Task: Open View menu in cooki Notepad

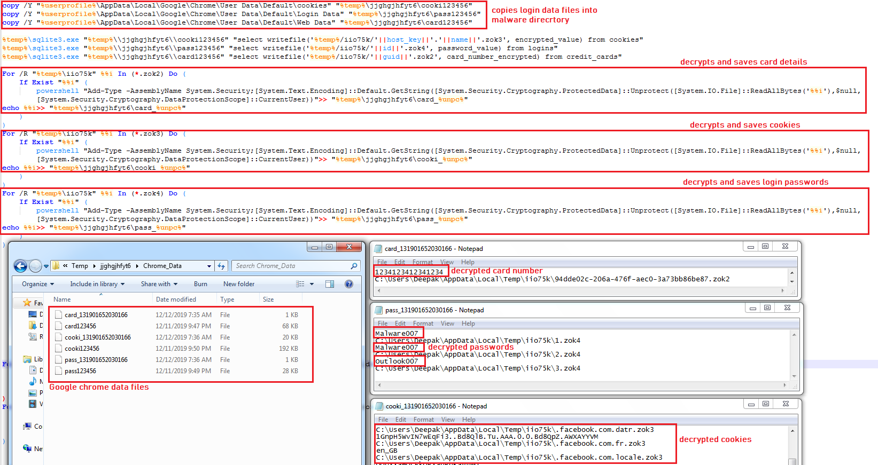Action: click(x=448, y=420)
